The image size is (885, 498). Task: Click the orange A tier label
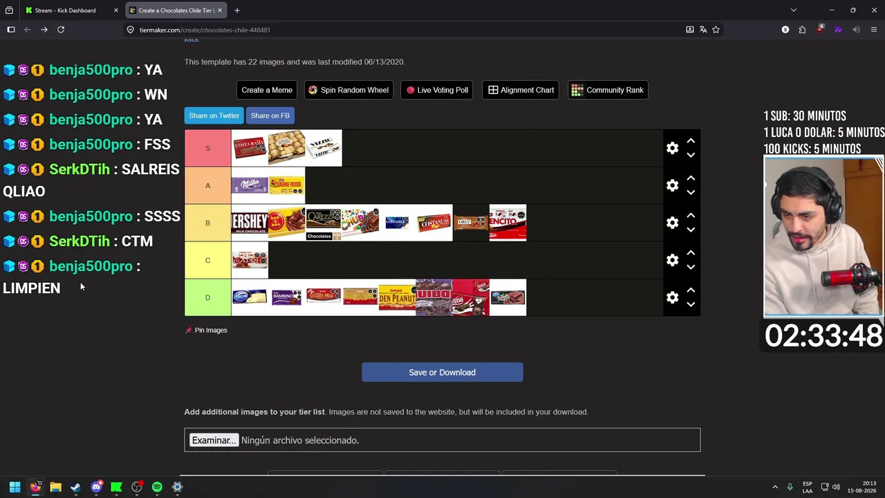[x=207, y=185]
